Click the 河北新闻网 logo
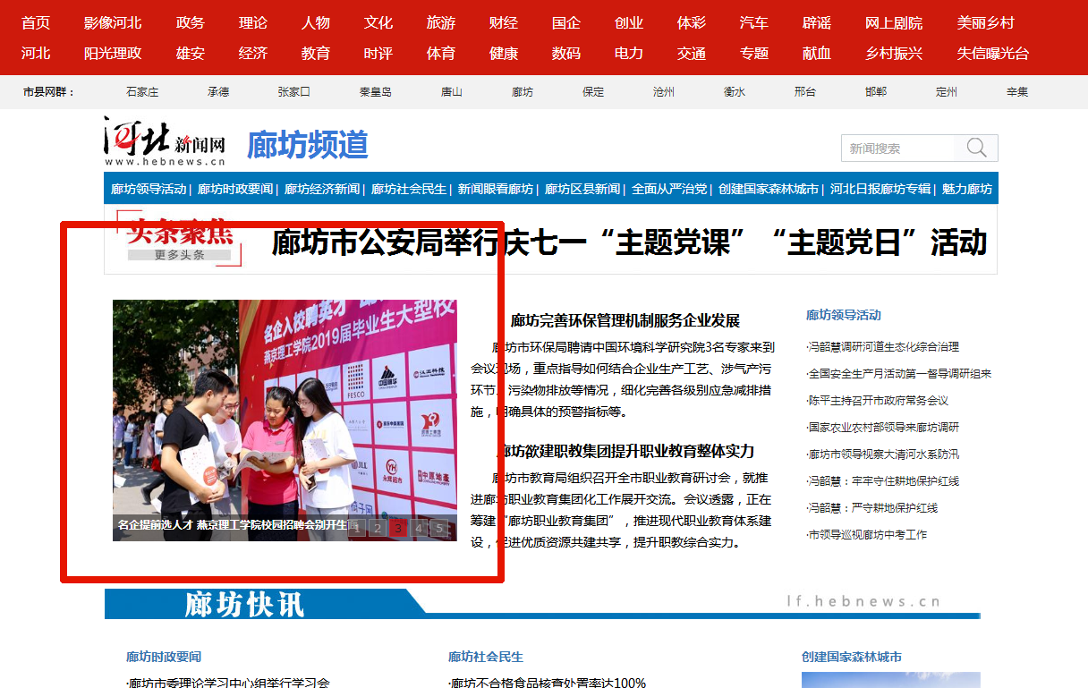 tap(164, 143)
